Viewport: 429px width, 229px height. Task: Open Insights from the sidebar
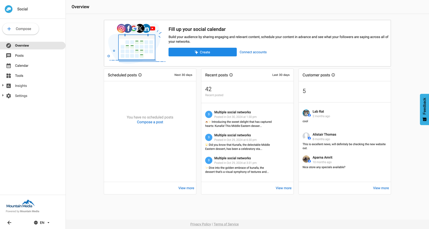pos(21,86)
